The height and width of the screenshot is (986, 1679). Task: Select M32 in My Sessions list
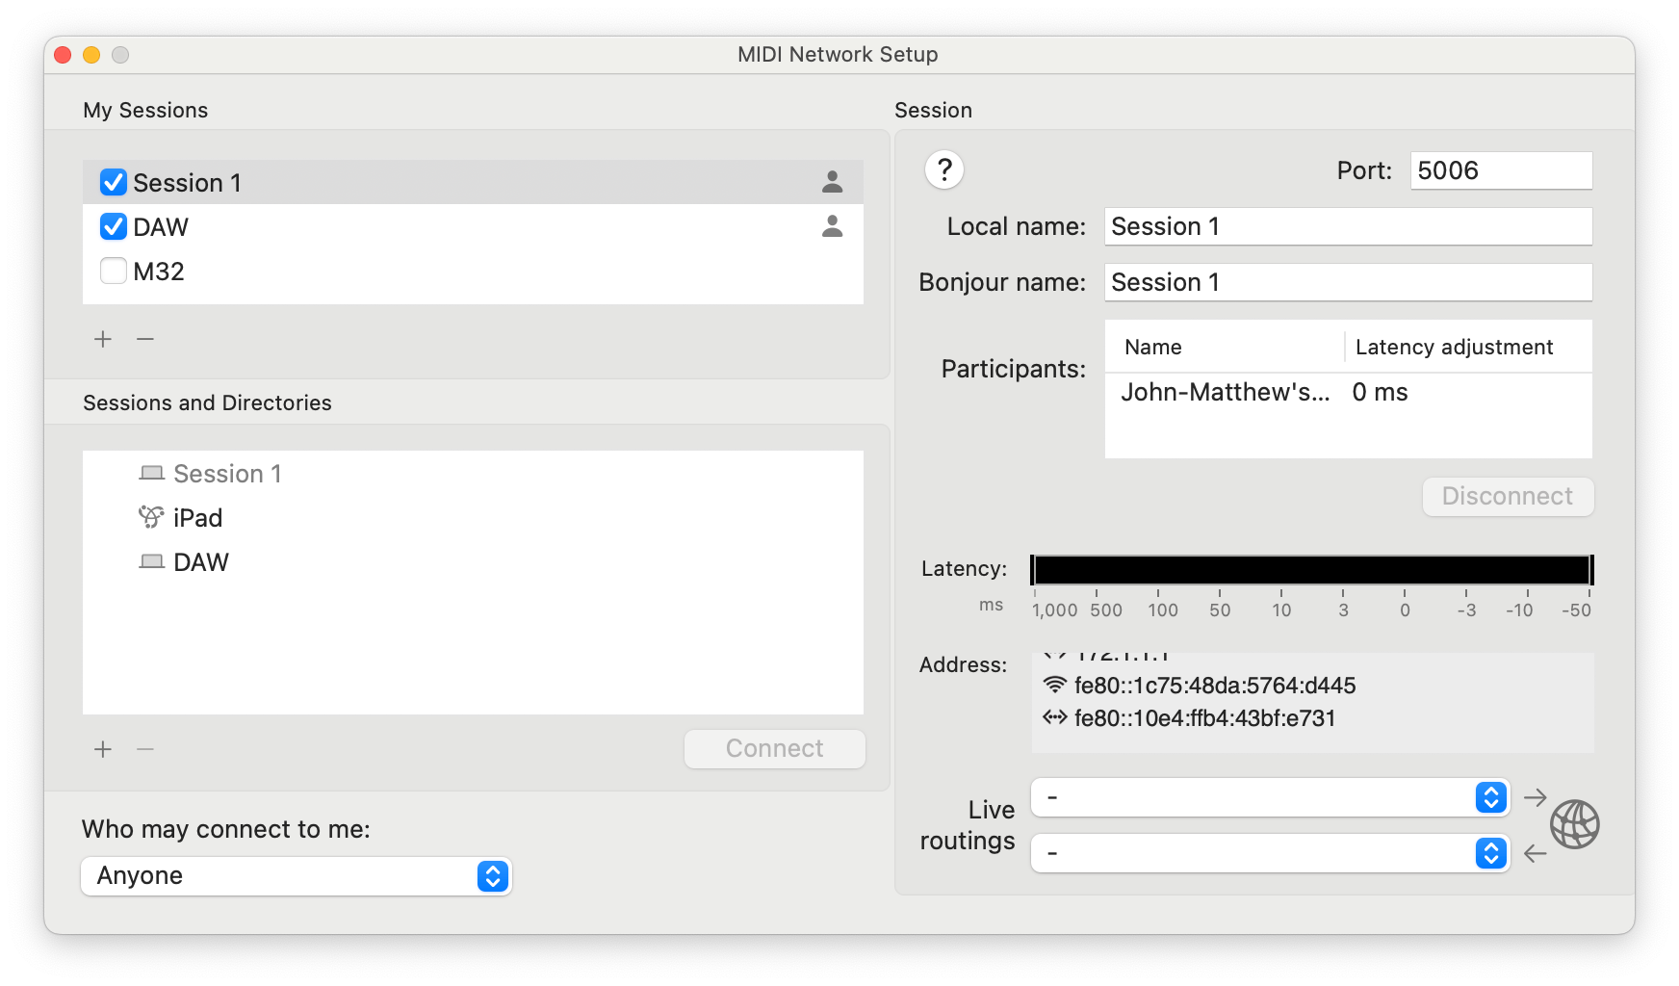click(x=473, y=271)
